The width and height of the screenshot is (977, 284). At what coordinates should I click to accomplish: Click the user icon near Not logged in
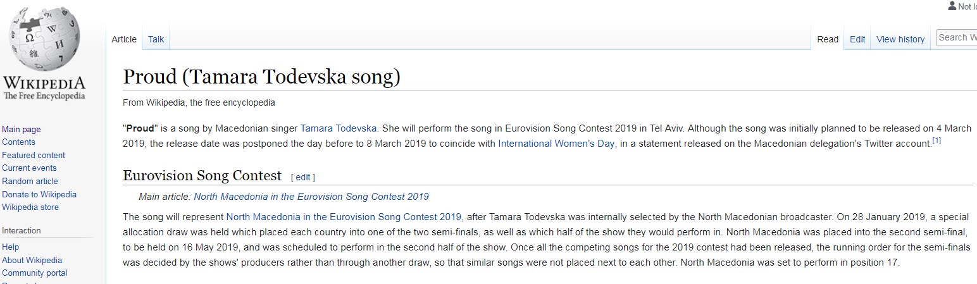pos(952,6)
